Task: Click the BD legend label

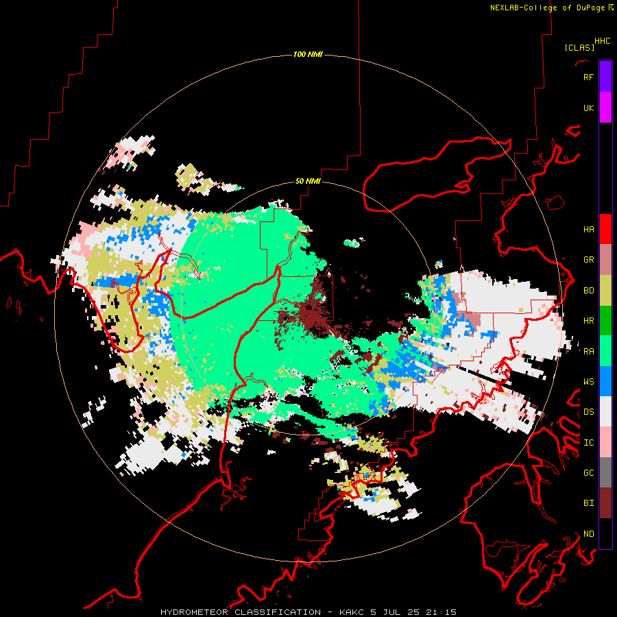Action: (588, 291)
